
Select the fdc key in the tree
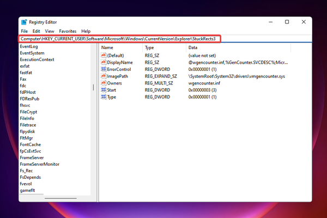(23, 86)
